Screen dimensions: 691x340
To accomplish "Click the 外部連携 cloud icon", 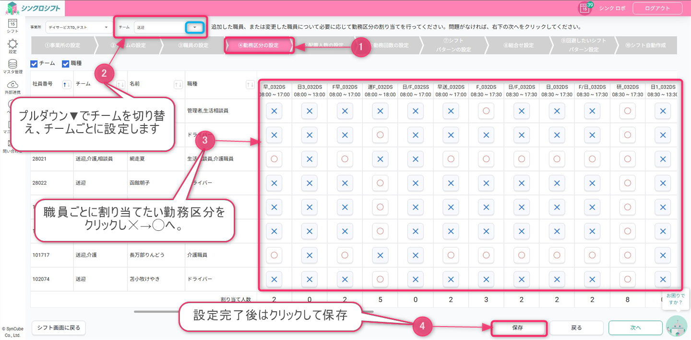I will pyautogui.click(x=12, y=85).
